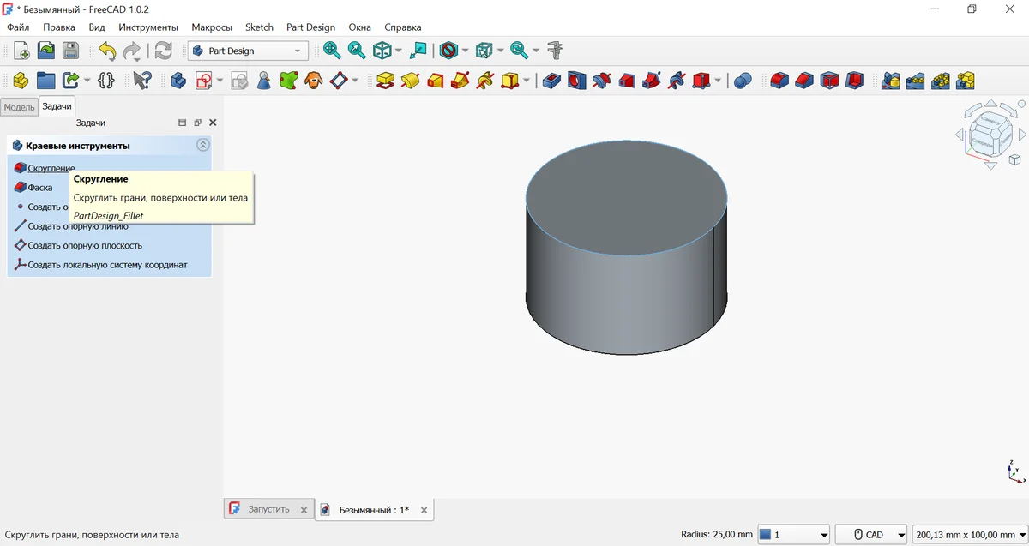Collapse the Краевые инструменты section

pos(202,146)
